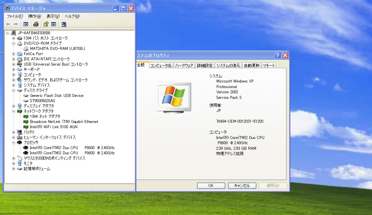Select the second Intel Core2 Duo CPU entry
This screenshot has width=372, height=215.
click(x=72, y=153)
